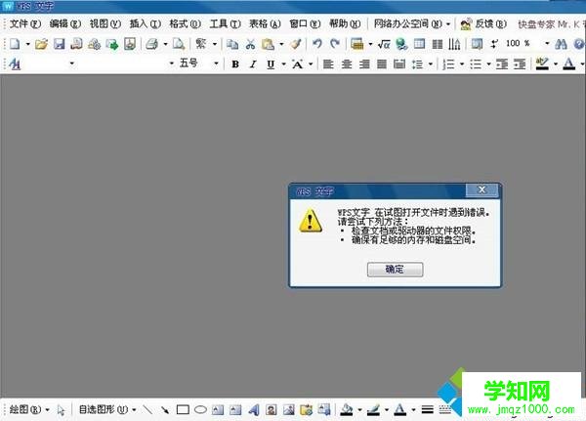586x421 pixels.
Task: Apply font color in formatting toolbar
Action: point(569,64)
